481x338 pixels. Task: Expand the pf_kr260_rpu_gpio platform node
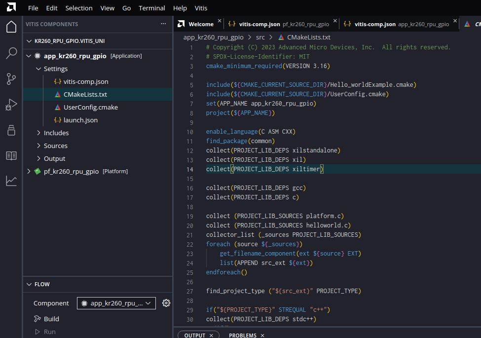29,171
